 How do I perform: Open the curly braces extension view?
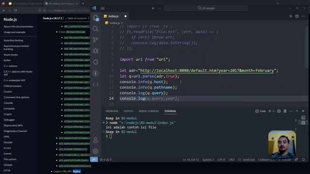tap(95, 85)
